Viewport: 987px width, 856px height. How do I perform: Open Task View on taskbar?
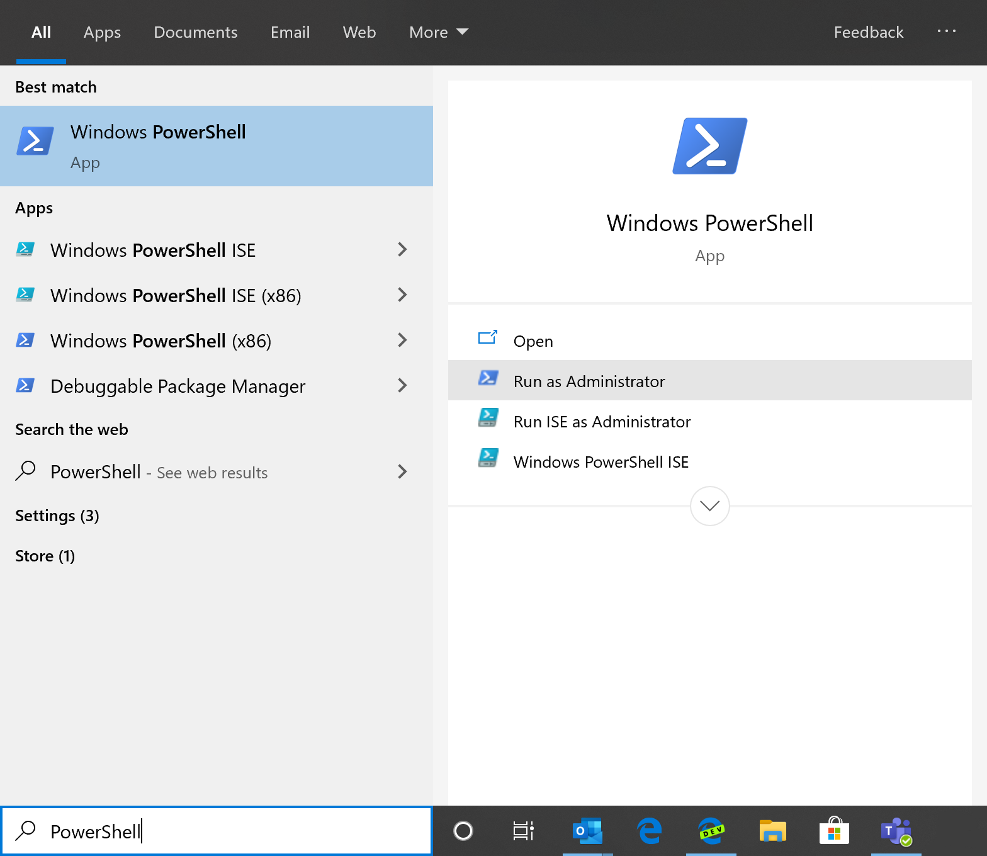click(x=523, y=831)
